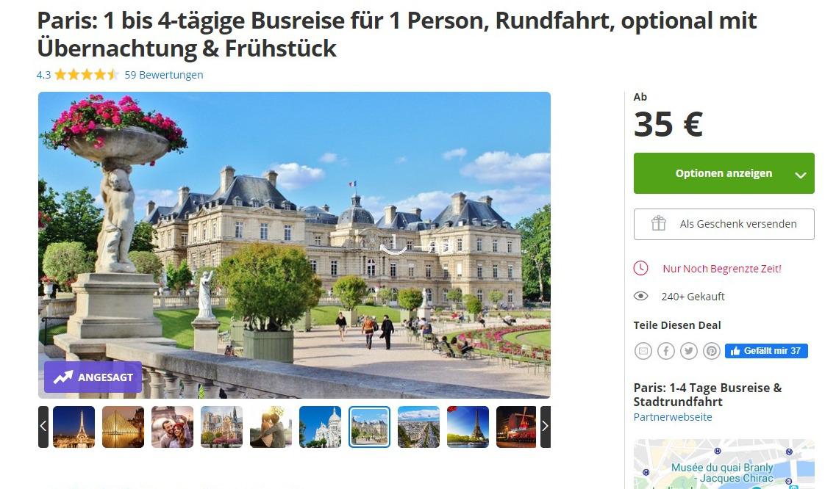Select Moulin Rouge thumbnail
The image size is (836, 489).
[516, 427]
